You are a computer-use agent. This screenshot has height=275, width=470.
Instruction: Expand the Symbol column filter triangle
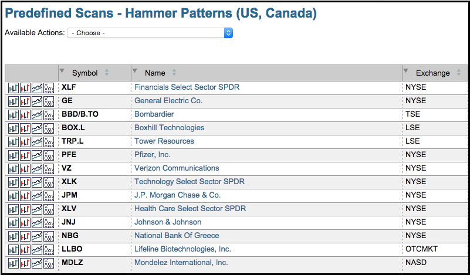tap(62, 72)
